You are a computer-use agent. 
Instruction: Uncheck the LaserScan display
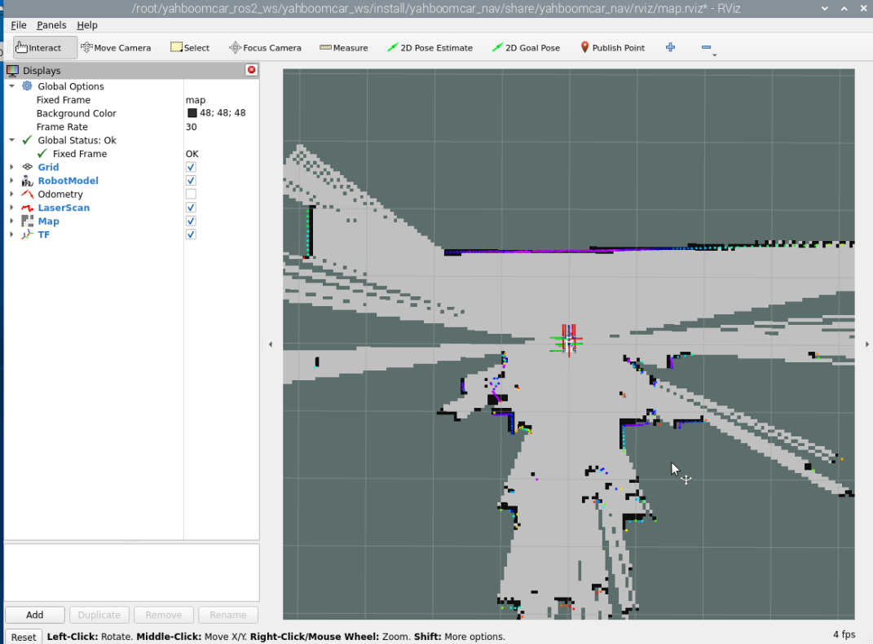click(191, 208)
